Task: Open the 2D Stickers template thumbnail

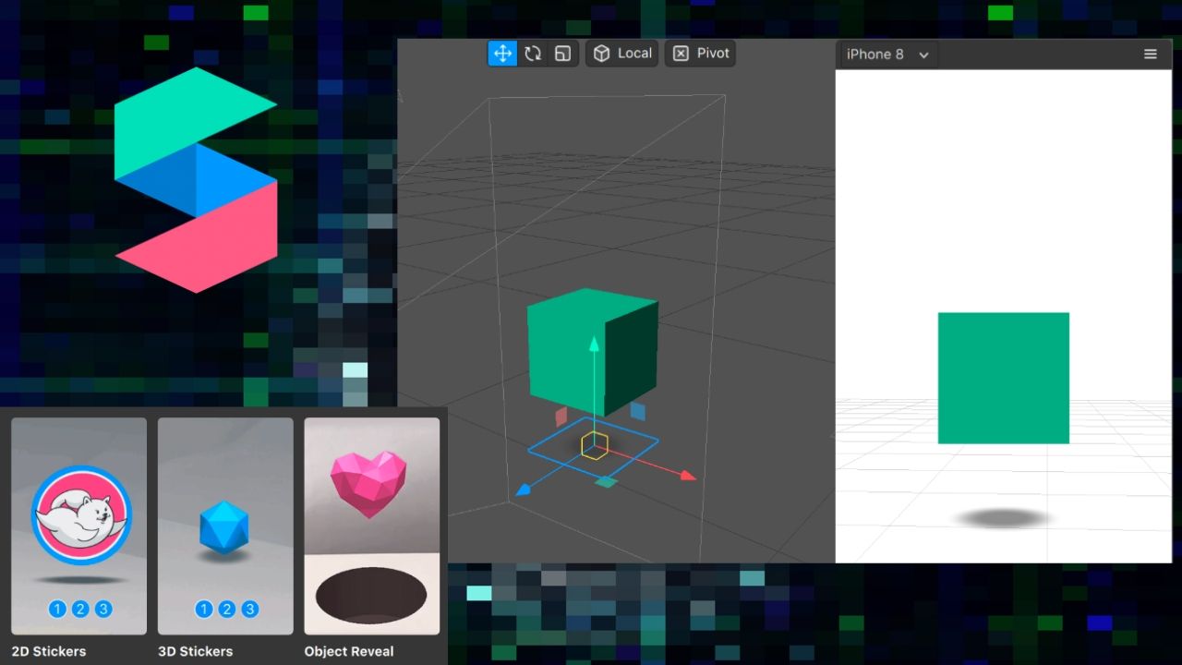Action: tap(78, 526)
